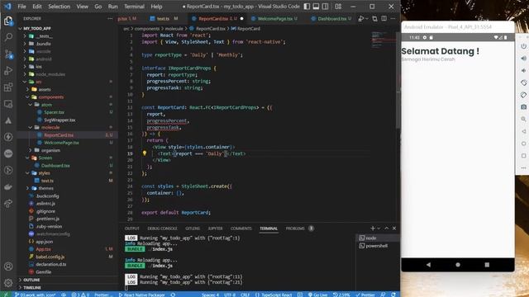Expand the OUTLINE section
This screenshot has height=297, width=529.
point(31,280)
